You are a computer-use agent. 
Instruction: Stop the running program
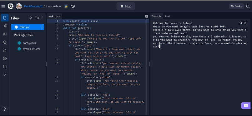126,7
